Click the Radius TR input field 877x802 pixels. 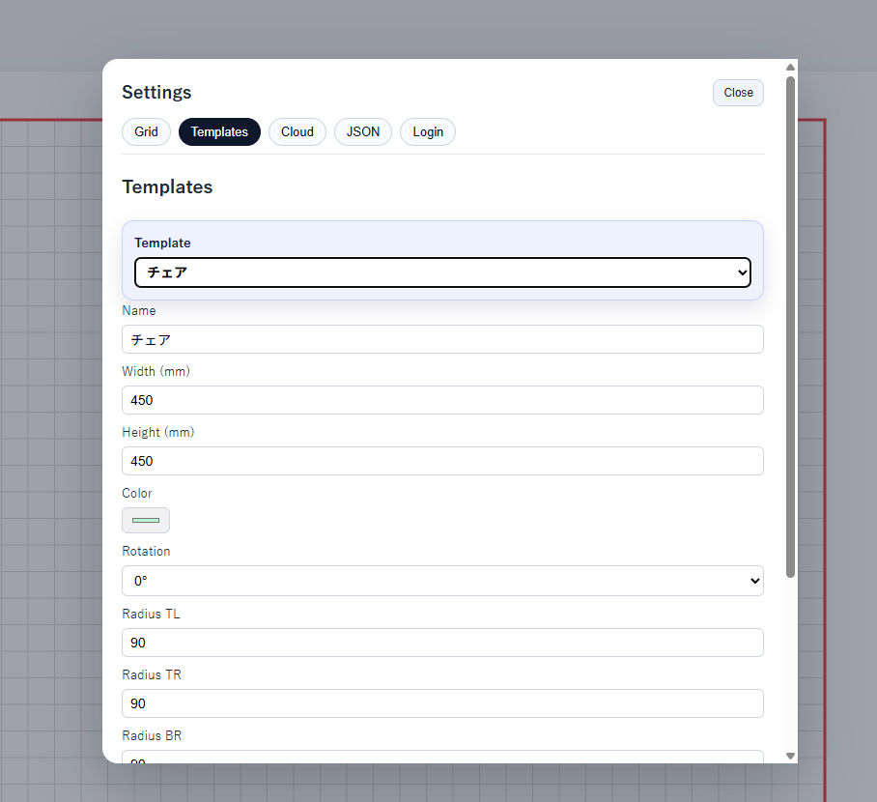tap(442, 703)
